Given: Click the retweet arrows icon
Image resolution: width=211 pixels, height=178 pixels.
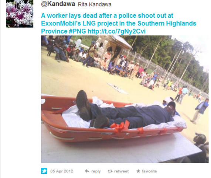Looking at the screenshot, I should pyautogui.click(x=110, y=171).
